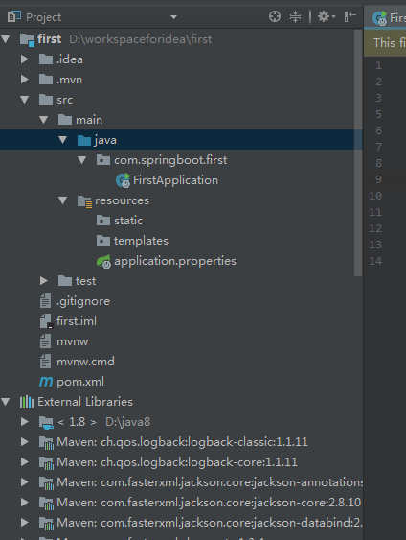Click the first project module icon
This screenshot has height=540, width=406.
click(27, 39)
